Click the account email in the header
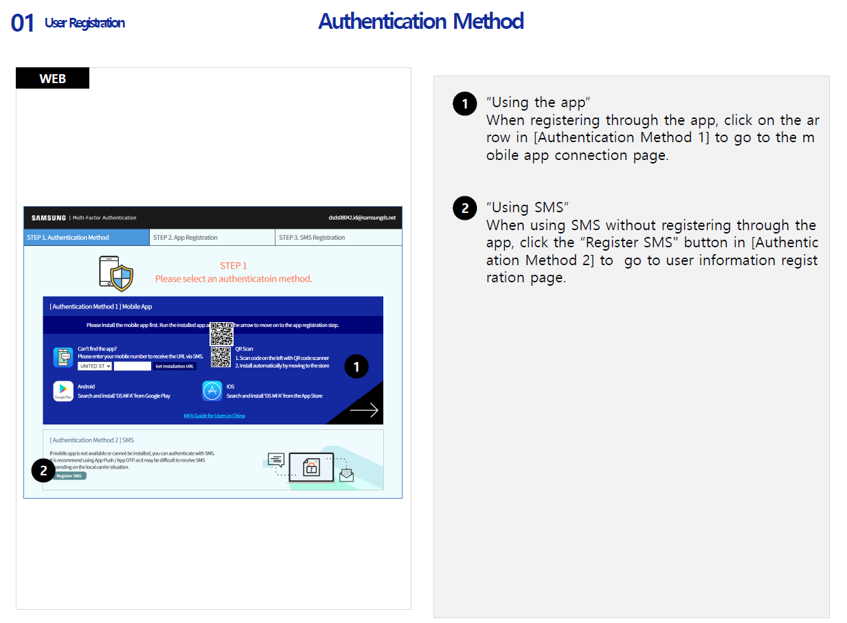 362,218
